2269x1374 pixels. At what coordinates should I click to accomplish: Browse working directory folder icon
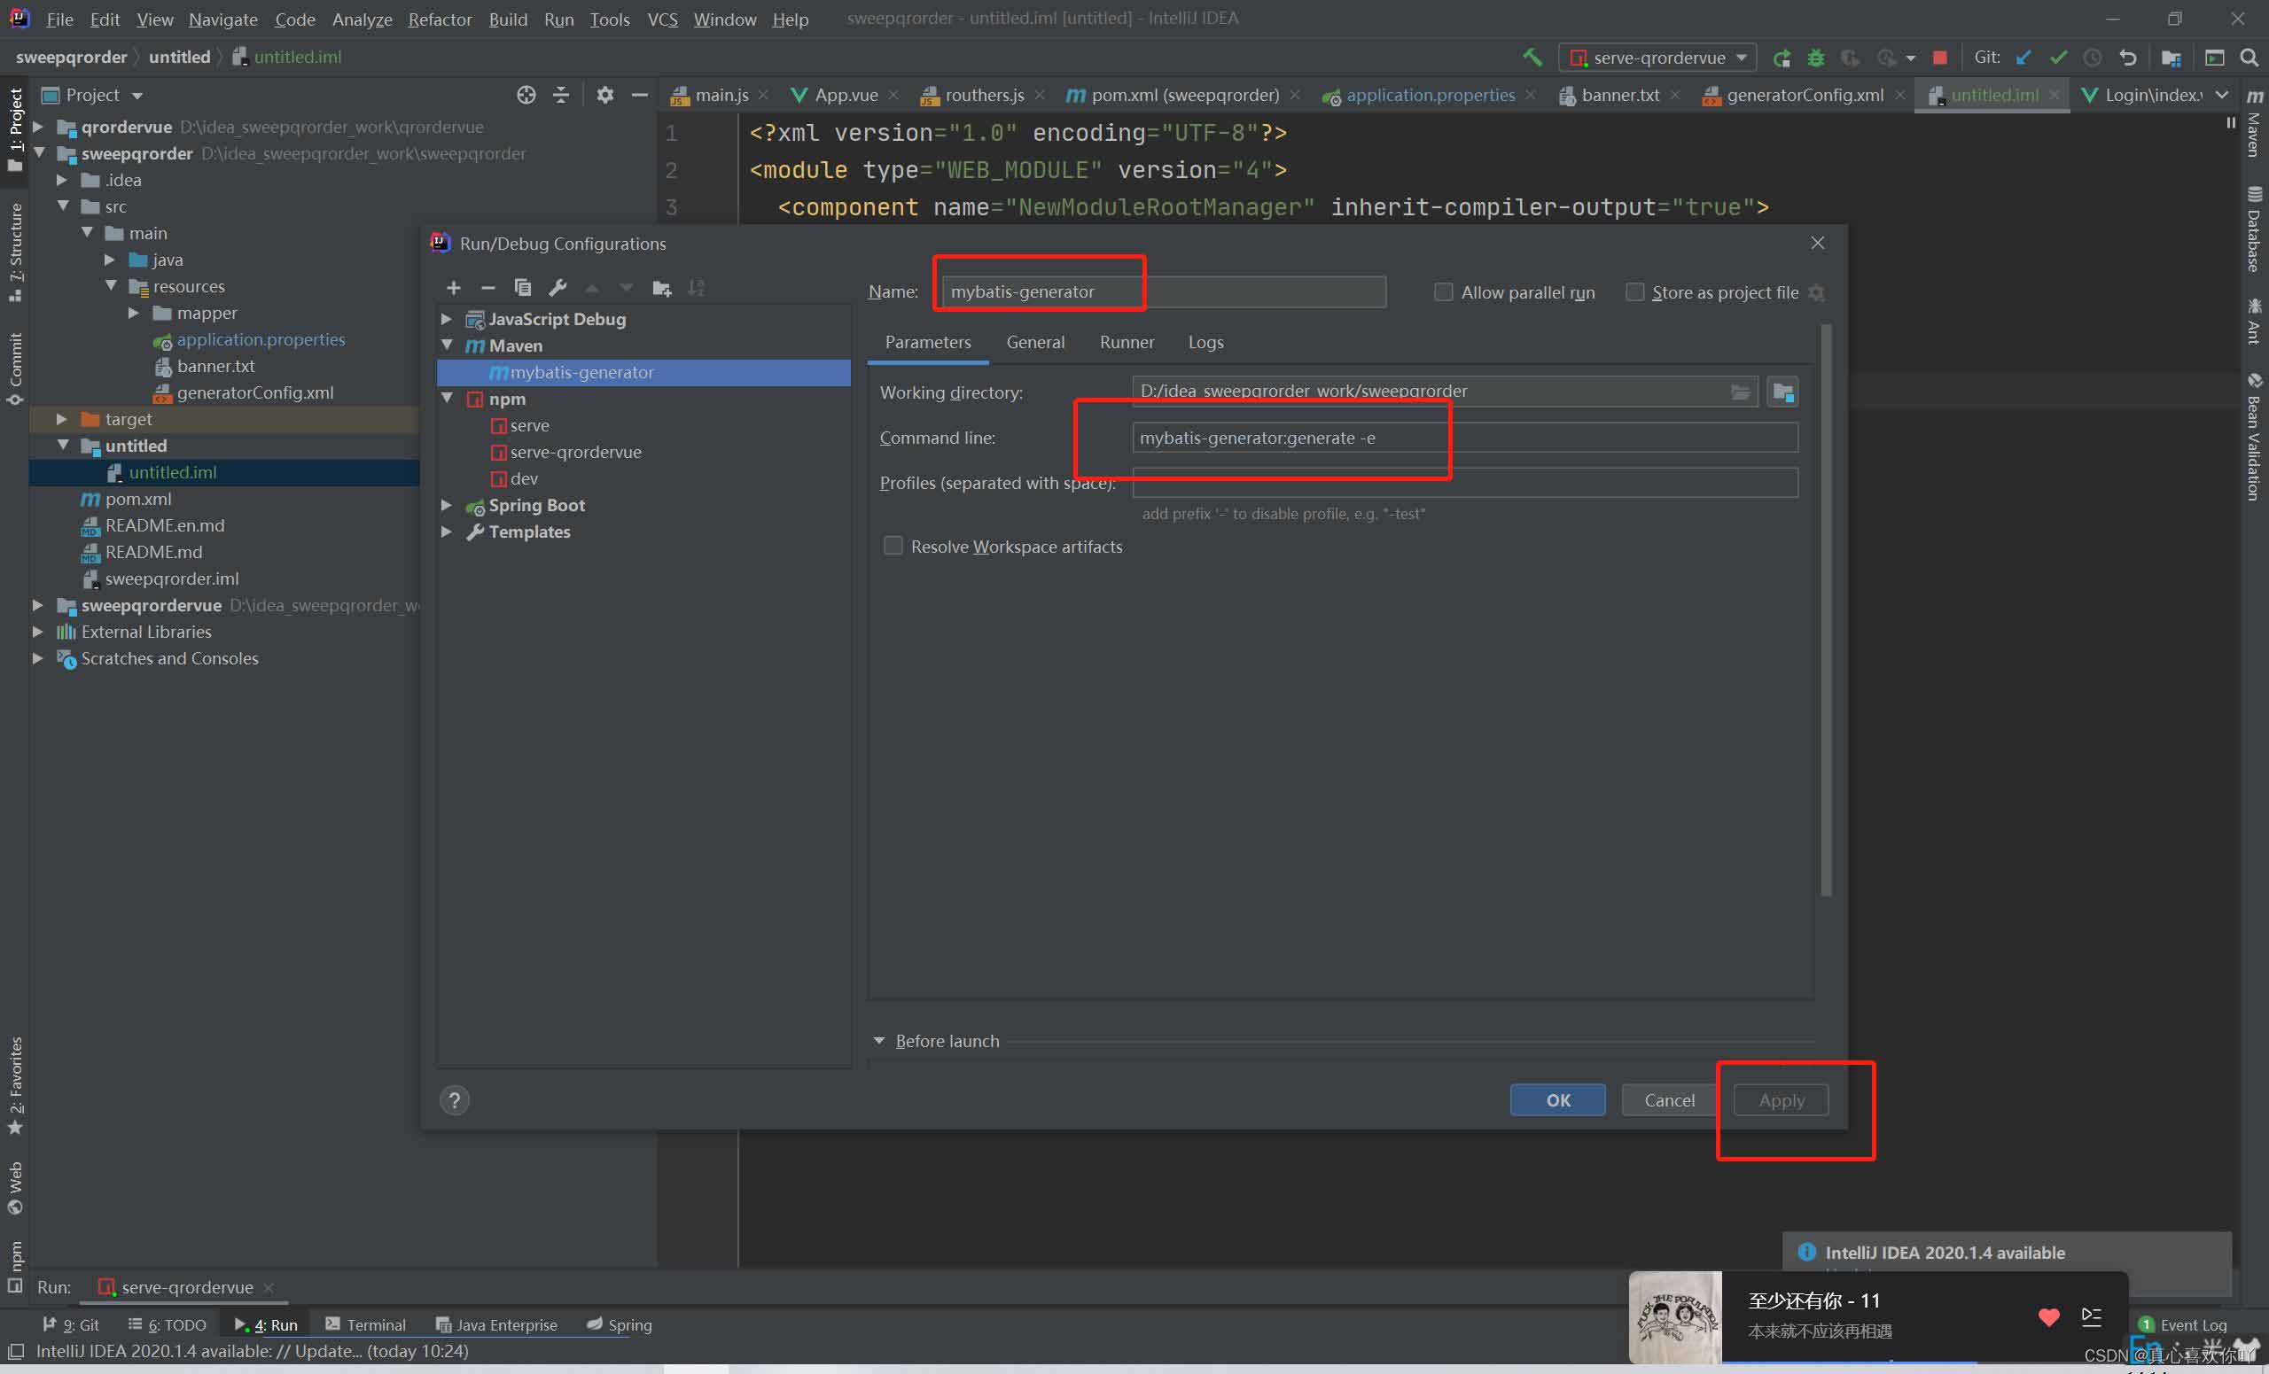pos(1740,392)
